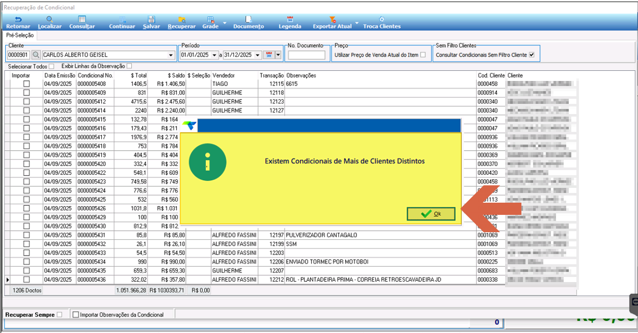The height and width of the screenshot is (333, 638).
Task: Click the client search magnifier button
Action: point(36,54)
